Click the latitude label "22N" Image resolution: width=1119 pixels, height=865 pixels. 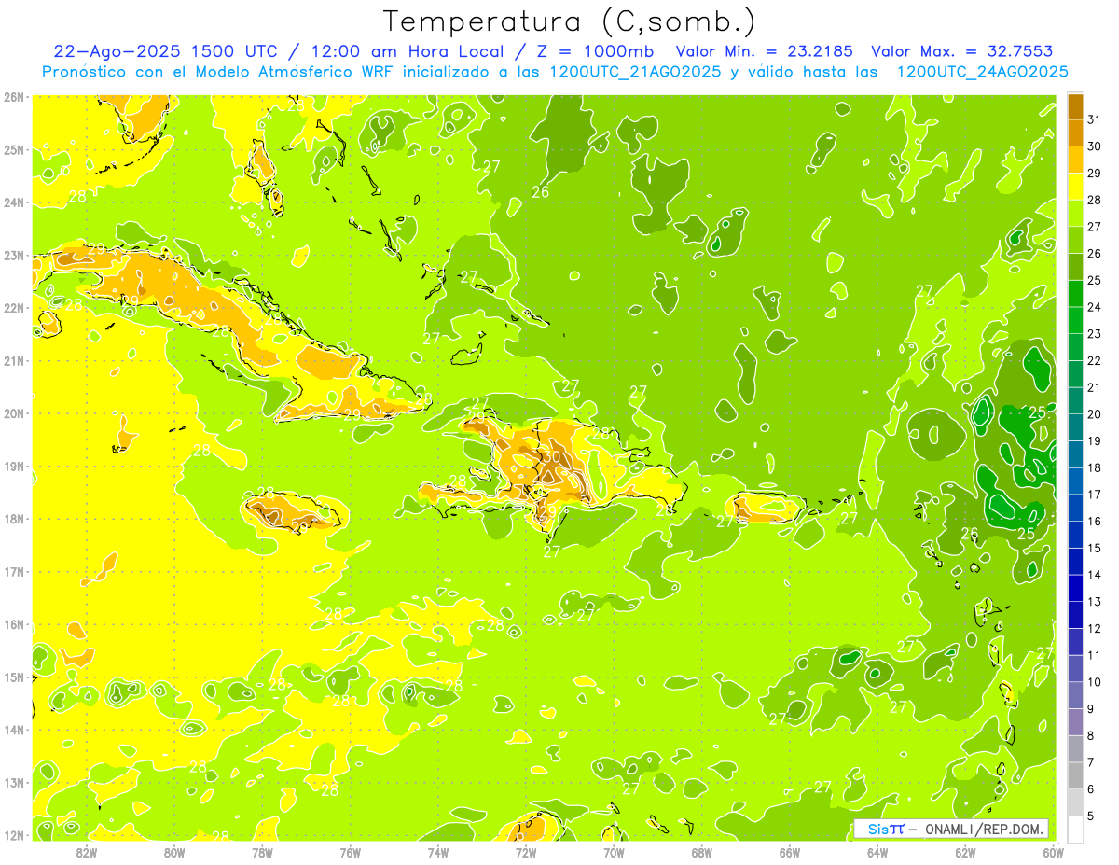coord(14,308)
